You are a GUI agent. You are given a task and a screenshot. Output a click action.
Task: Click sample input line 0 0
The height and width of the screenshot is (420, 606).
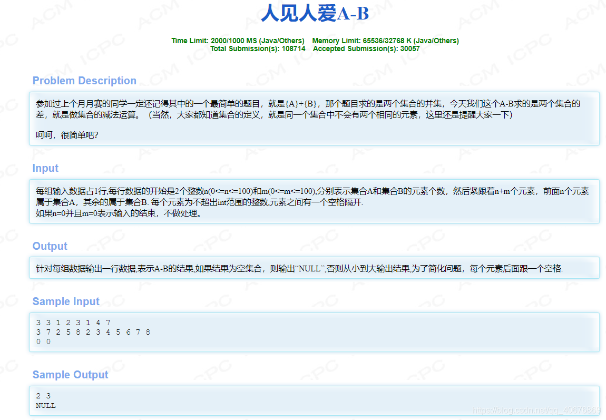tap(43, 342)
